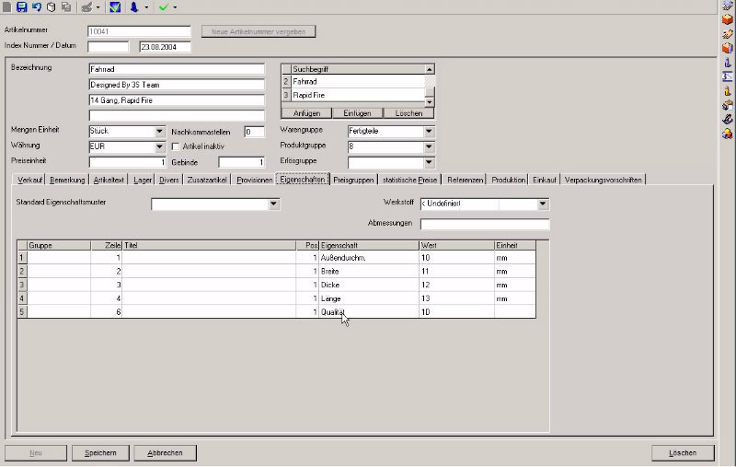Expand the Warengruppe dropdown list
Image resolution: width=736 pixels, height=467 pixels.
[429, 132]
